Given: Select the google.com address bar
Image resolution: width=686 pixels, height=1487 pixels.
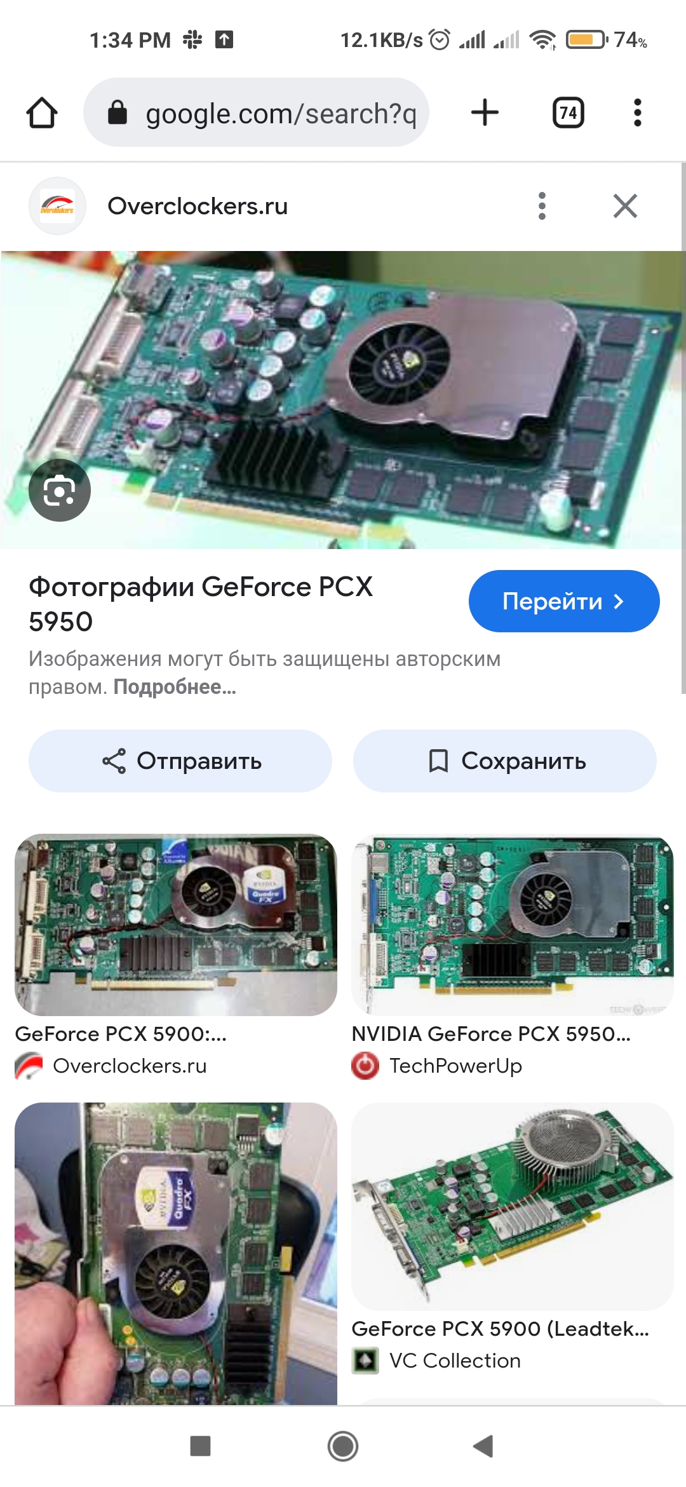Looking at the screenshot, I should [x=256, y=112].
